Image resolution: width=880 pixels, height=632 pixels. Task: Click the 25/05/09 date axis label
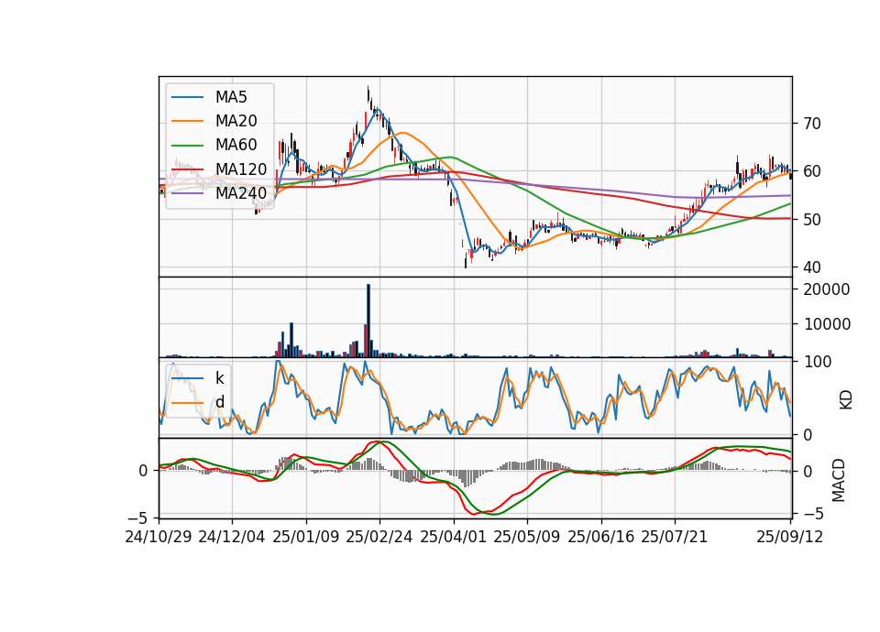click(527, 538)
